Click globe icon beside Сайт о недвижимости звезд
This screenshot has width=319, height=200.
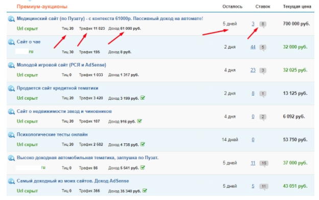tap(11, 112)
